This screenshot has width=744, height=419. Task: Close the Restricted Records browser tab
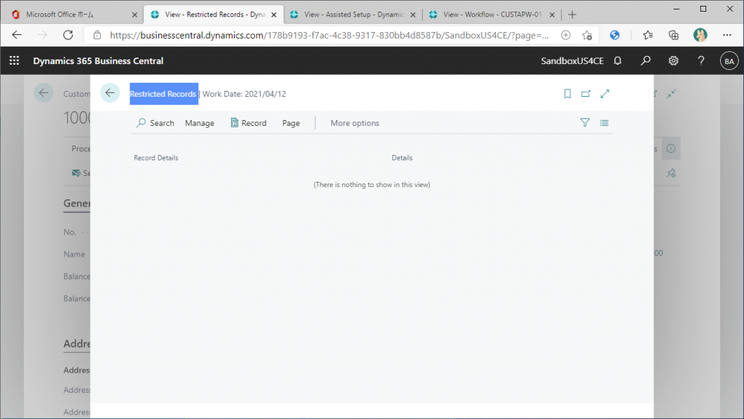coord(274,15)
